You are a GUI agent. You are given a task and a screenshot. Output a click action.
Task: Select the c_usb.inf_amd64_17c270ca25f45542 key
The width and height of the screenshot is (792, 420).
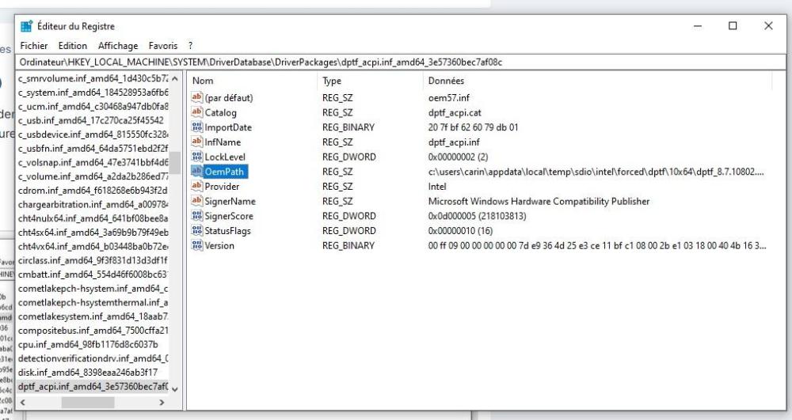(x=91, y=120)
